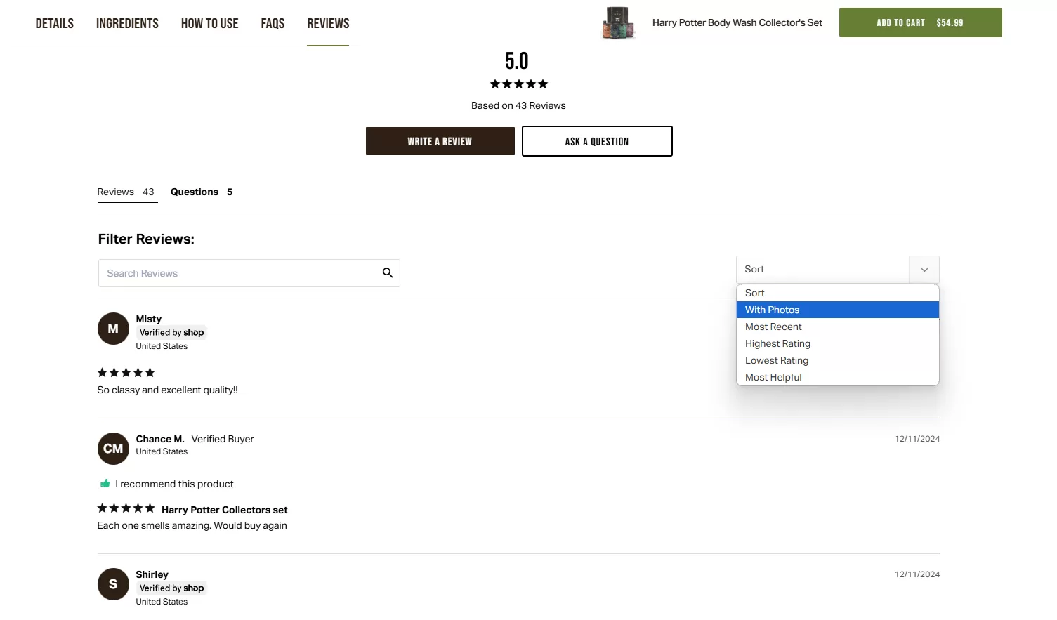Click Chance M.'s CM avatar icon
The width and height of the screenshot is (1057, 620).
(113, 449)
